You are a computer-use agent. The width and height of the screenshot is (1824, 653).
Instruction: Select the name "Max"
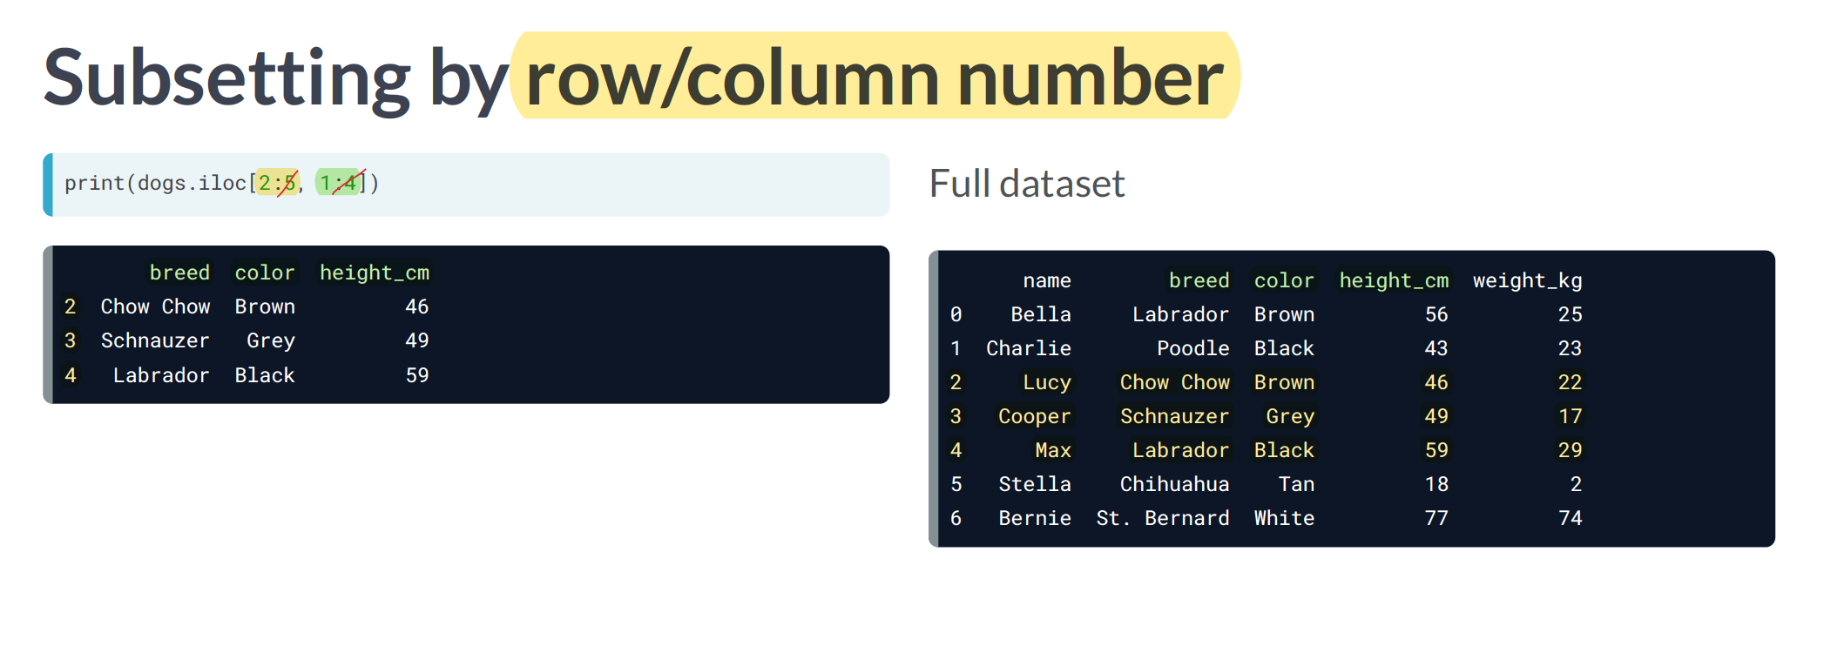click(1053, 450)
